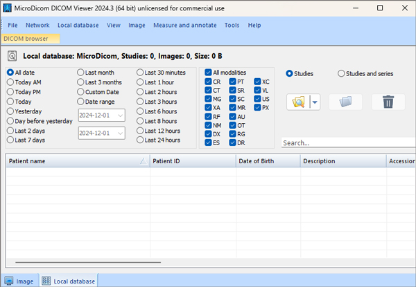
Task: Open the second date picker dropdown
Action: coord(120,133)
